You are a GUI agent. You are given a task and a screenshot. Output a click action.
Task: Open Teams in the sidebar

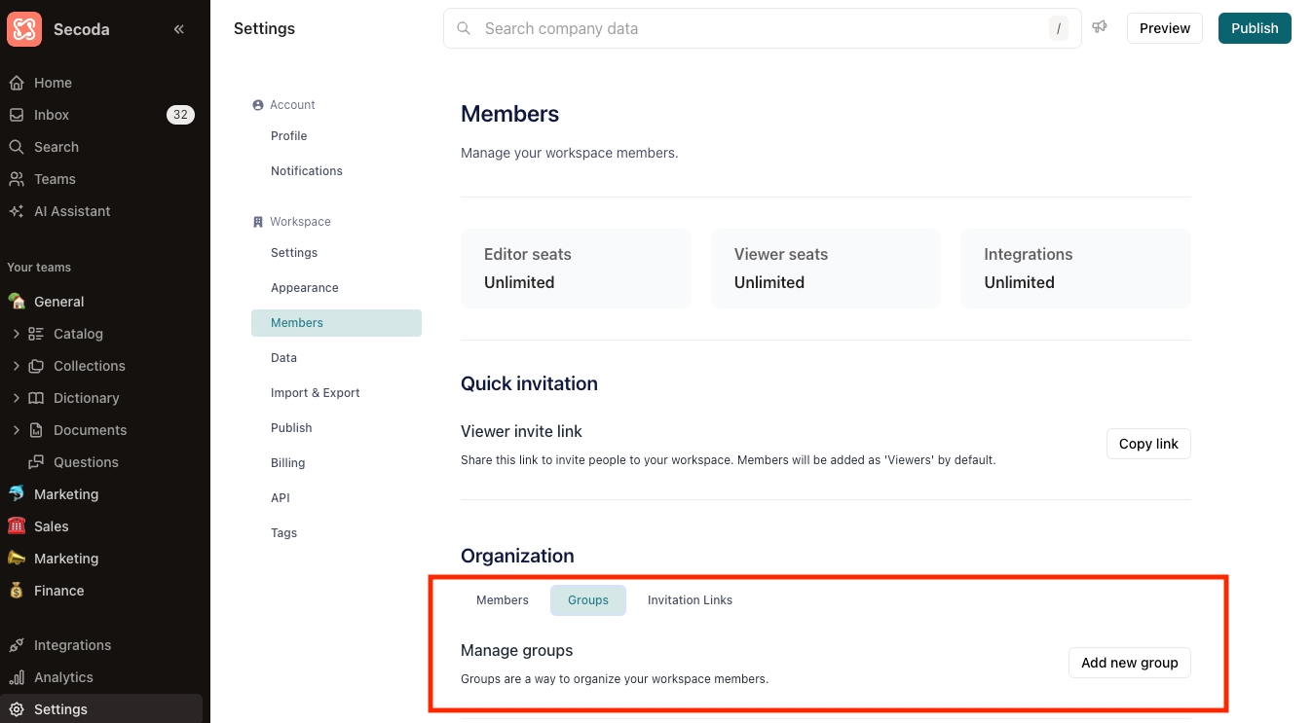55,179
